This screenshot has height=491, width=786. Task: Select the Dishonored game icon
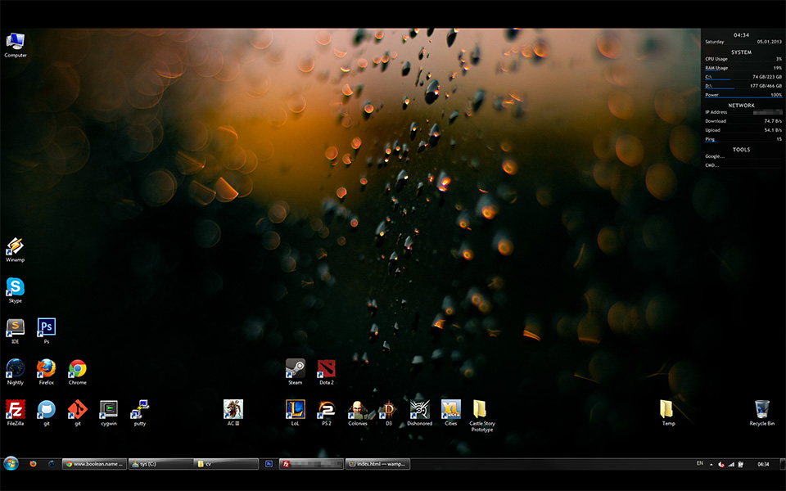coord(419,409)
